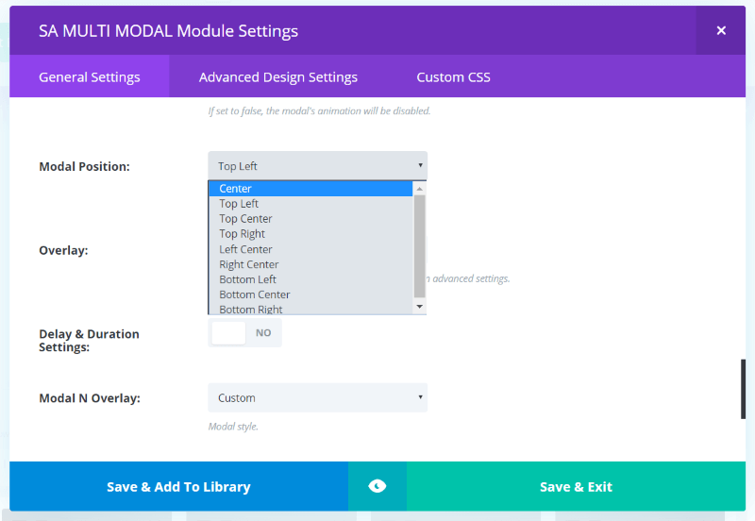The width and height of the screenshot is (755, 521).
Task: Click Save & Add To Library
Action: pyautogui.click(x=178, y=487)
